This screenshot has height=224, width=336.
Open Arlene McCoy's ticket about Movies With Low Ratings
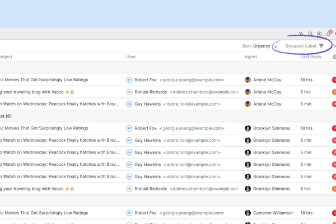point(45,80)
